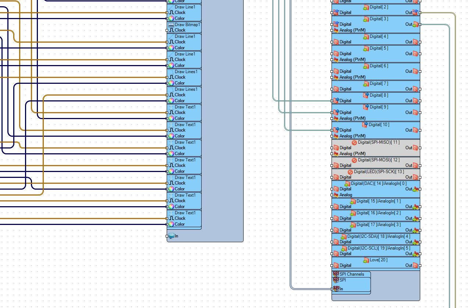This screenshot has height=308, width=471.
Task: Click the display component's In pin icon
Action: click(x=171, y=236)
